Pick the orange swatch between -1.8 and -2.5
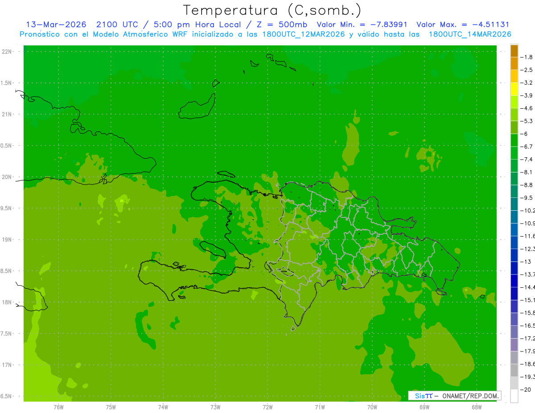 click(514, 63)
